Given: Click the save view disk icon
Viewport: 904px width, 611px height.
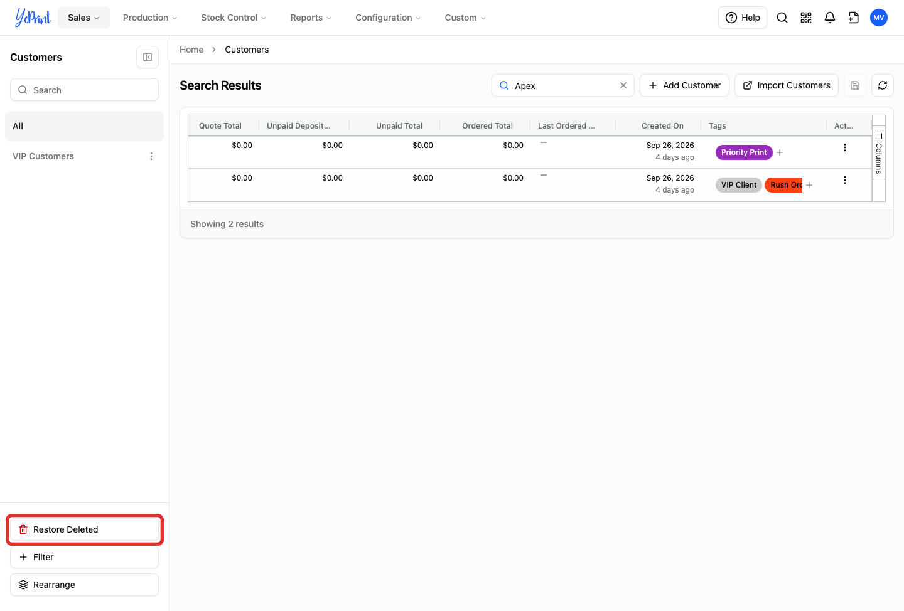Looking at the screenshot, I should (855, 85).
